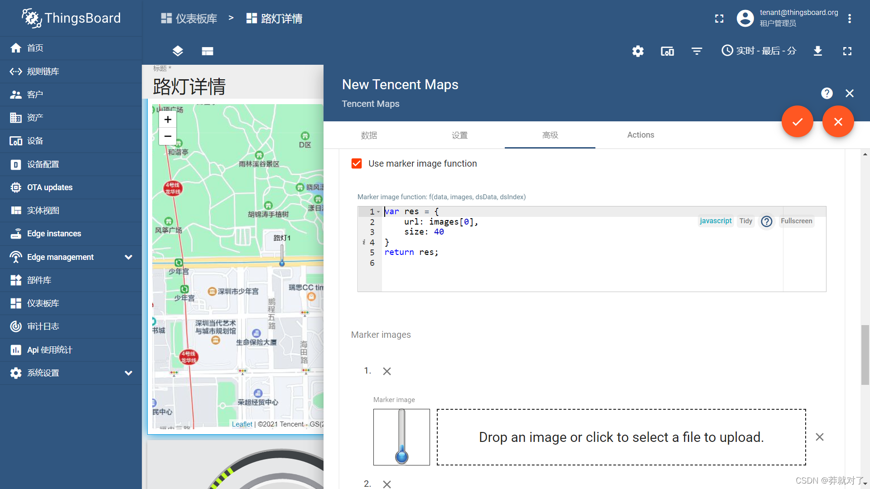Click the dashboard settings gear icon
The image size is (870, 489).
click(638, 51)
